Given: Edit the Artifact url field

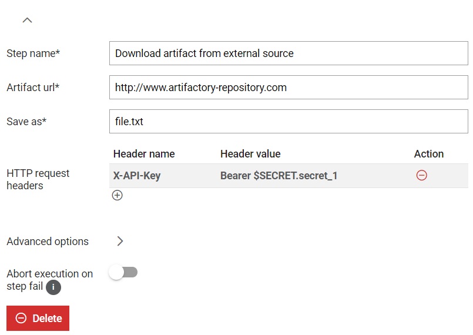Looking at the screenshot, I should [289, 88].
